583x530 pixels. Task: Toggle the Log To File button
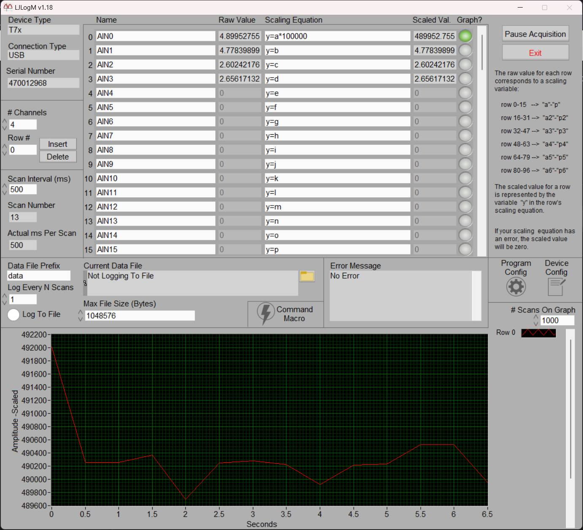pyautogui.click(x=13, y=314)
